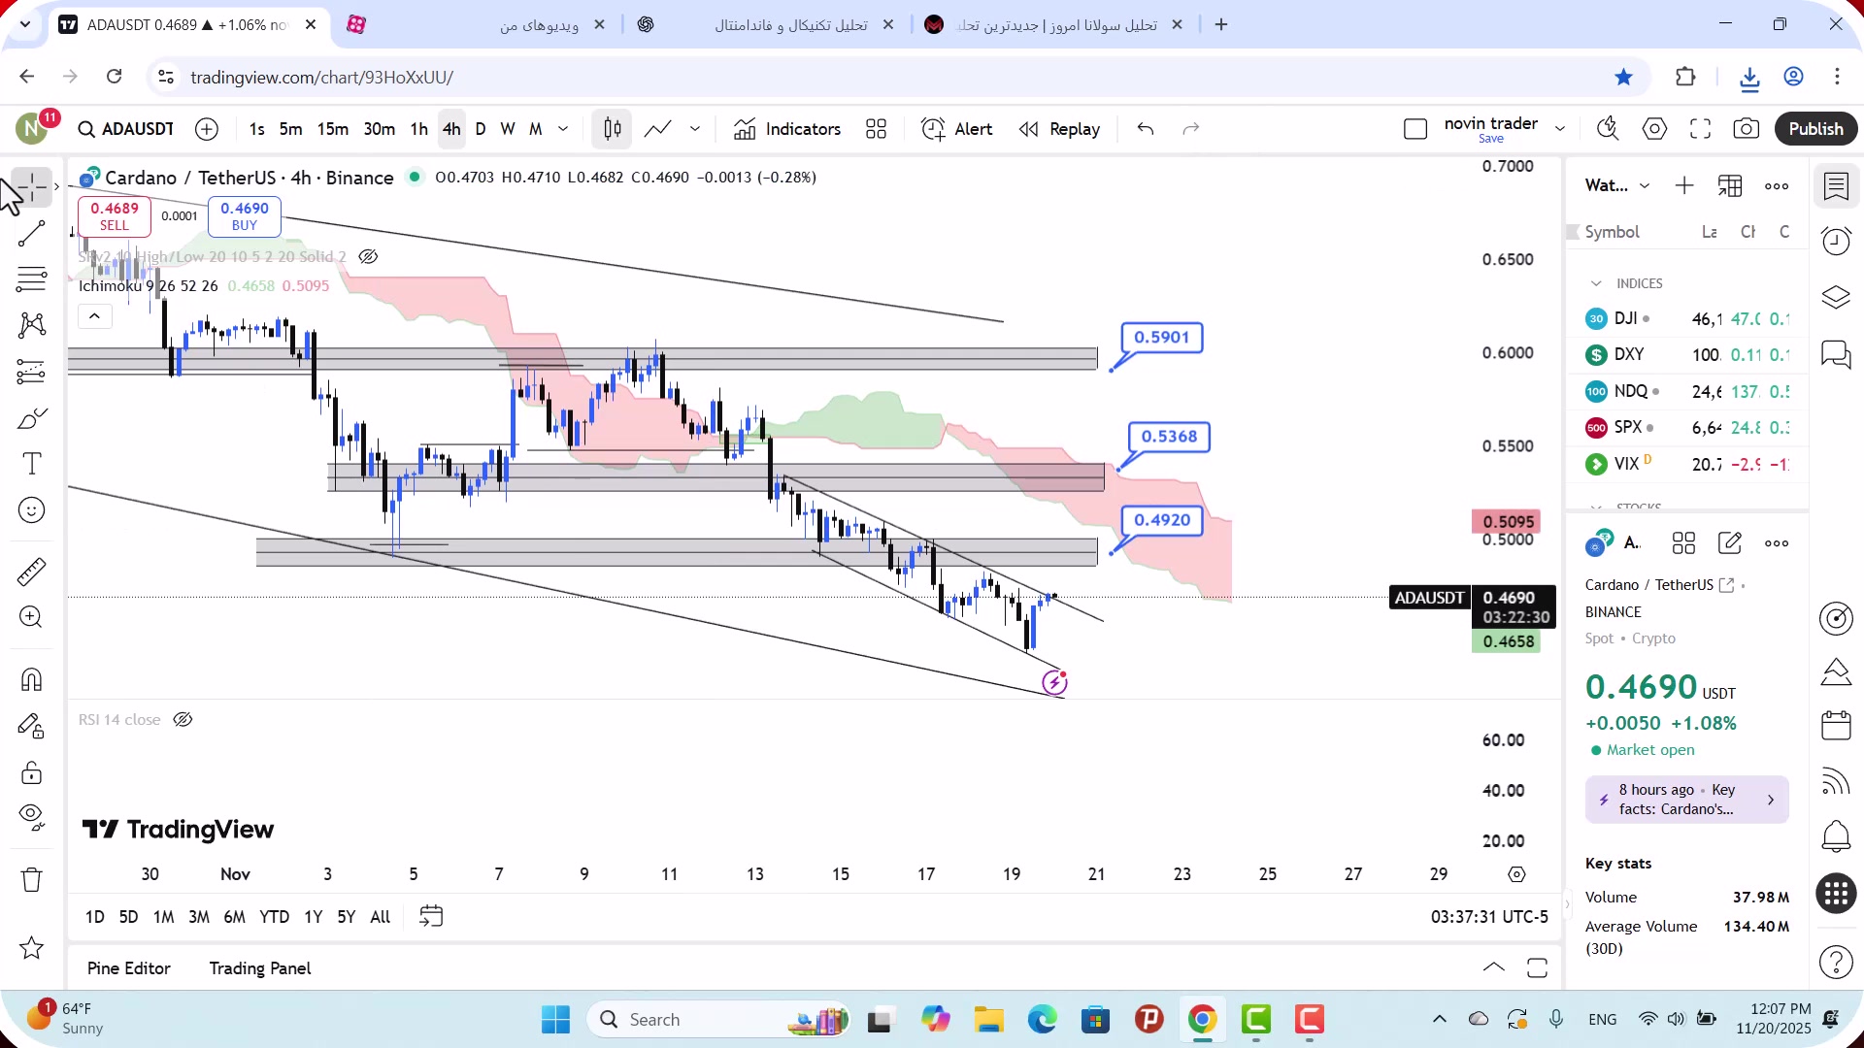Screen dimensions: 1864x1048
Task: Switch to 1h timeframe
Action: pyautogui.click(x=418, y=129)
